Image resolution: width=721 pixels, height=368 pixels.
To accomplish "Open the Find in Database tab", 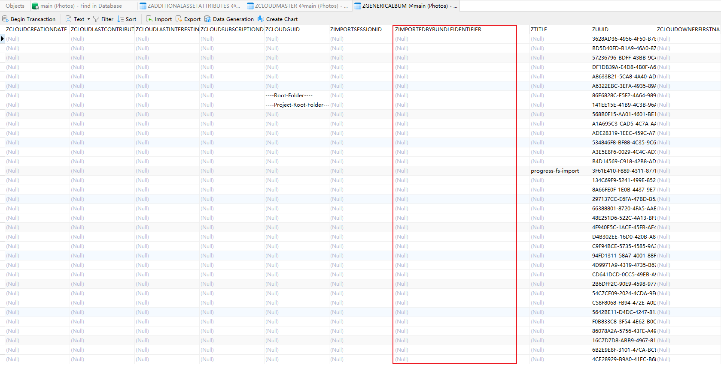I will (x=77, y=6).
